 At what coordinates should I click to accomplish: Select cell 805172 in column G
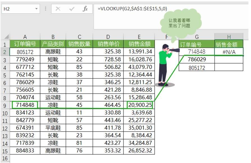[197, 68]
